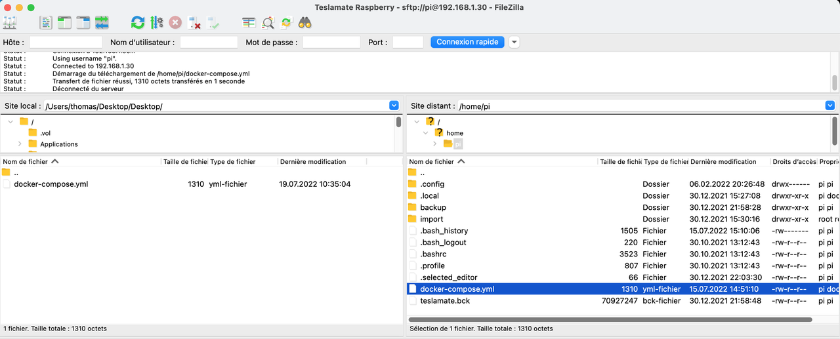840x339 pixels.
Task: Collapse the remote home tree node
Action: 425,132
